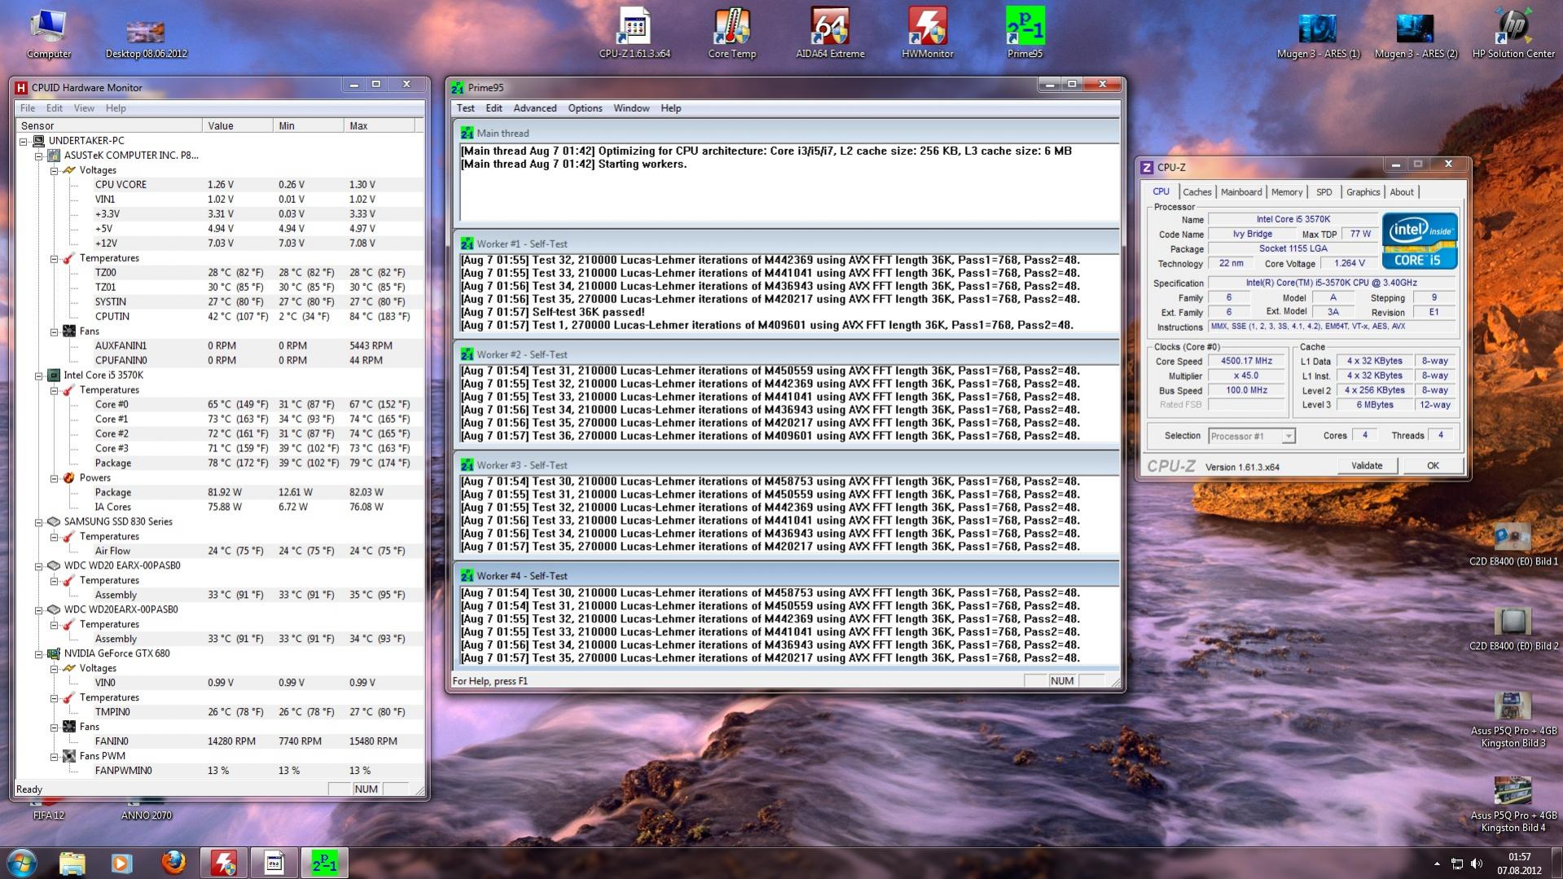This screenshot has height=879, width=1563.
Task: Click the taskbar clock showing 01:57
Action: click(x=1519, y=864)
